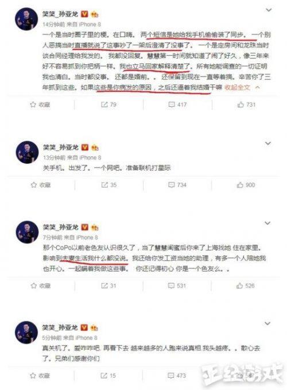This screenshot has width=287, height=390.
Task: Open the 734 comments on the second post
Action: [177, 185]
